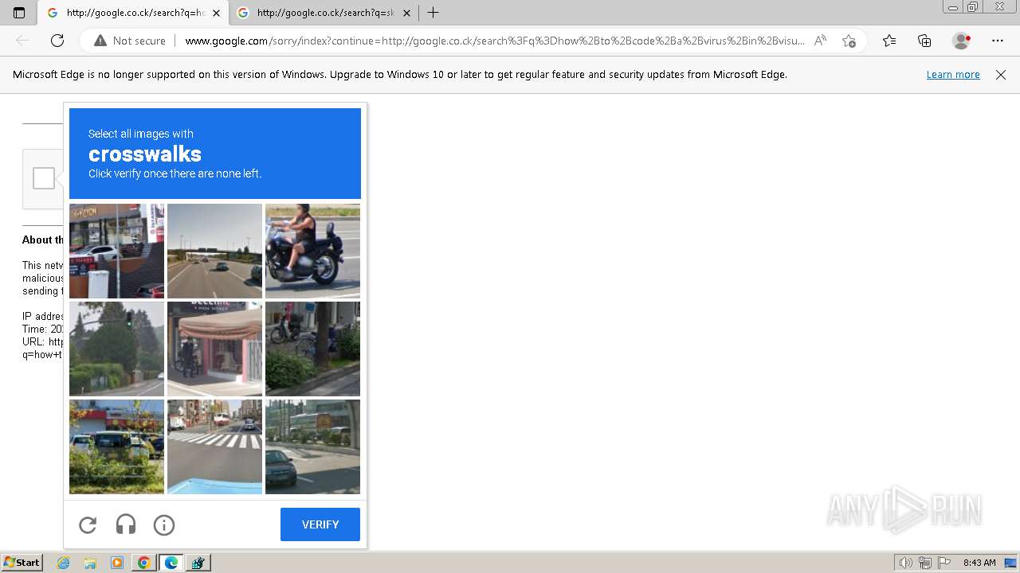
Task: Follow the Learn more link
Action: click(953, 75)
